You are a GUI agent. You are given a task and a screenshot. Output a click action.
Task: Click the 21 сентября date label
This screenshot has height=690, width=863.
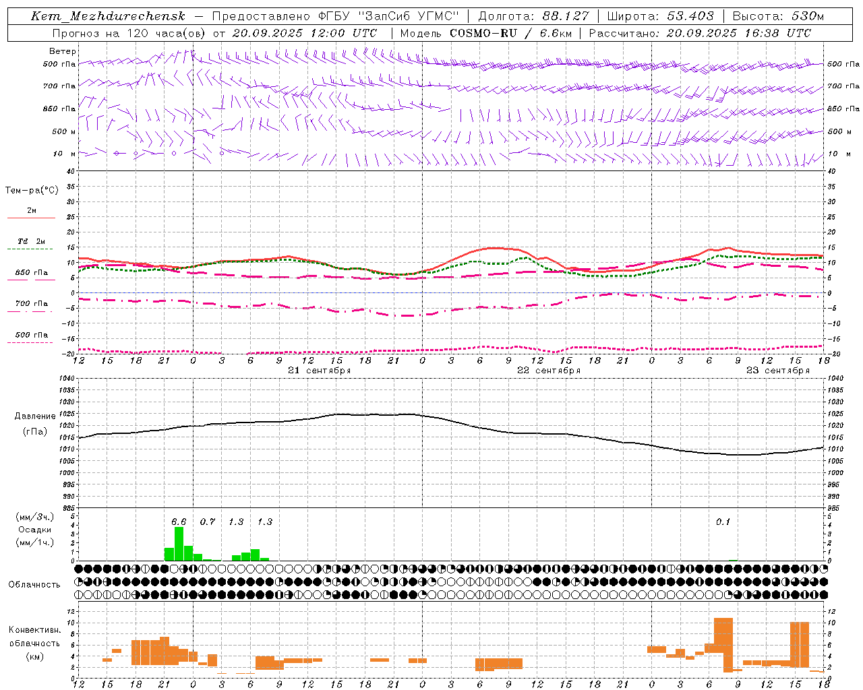click(x=320, y=371)
